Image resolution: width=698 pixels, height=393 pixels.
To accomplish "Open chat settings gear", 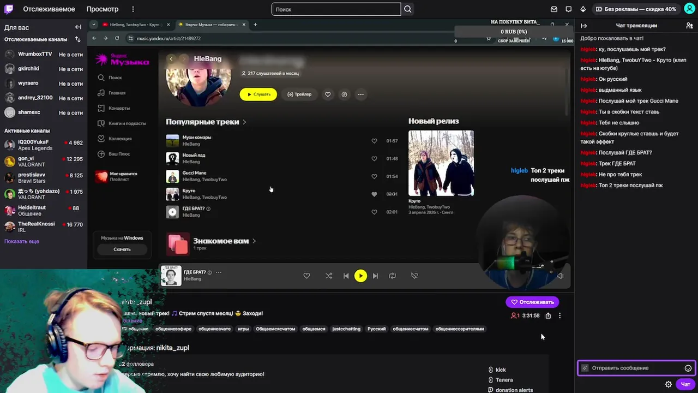I will tap(669, 384).
